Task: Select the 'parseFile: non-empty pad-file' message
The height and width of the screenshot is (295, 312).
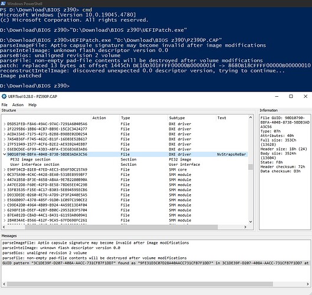Action: [x=156, y=258]
